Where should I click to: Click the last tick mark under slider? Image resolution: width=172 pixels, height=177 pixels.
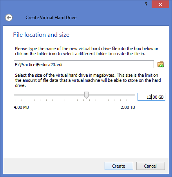click(x=133, y=100)
